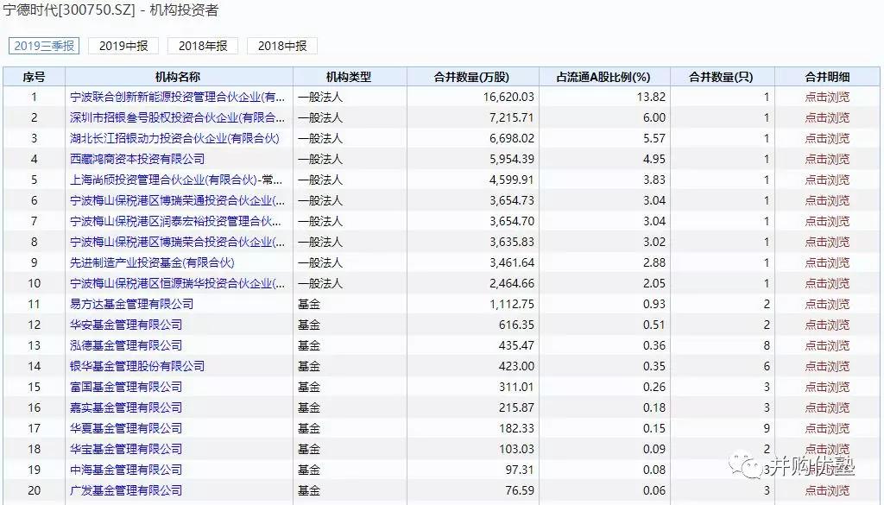Switch to the 2019三季报 tab
Image resolution: width=884 pixels, height=505 pixels.
pos(44,46)
